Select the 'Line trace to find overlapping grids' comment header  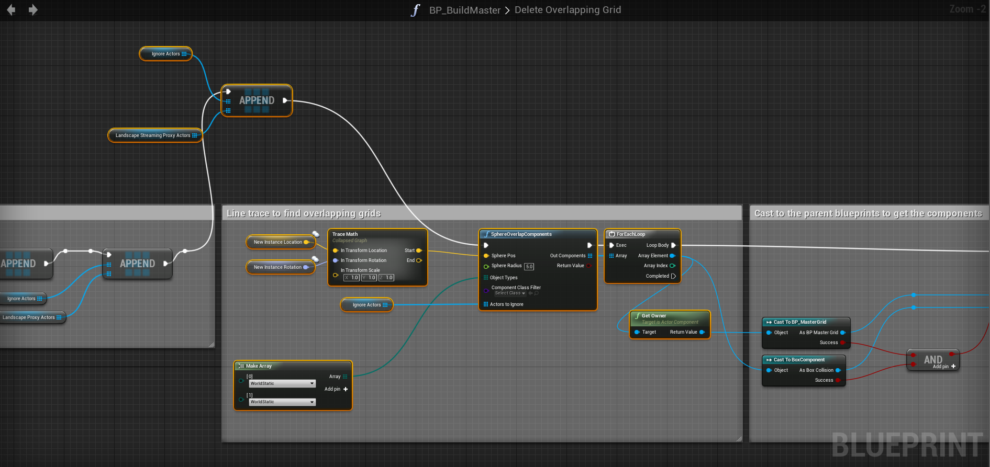tap(304, 213)
